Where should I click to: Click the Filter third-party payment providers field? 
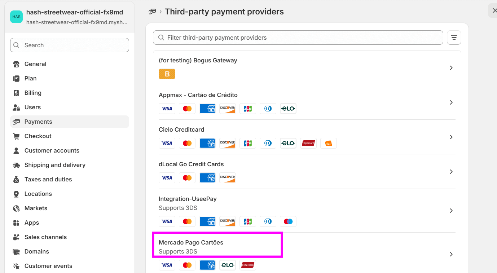298,38
